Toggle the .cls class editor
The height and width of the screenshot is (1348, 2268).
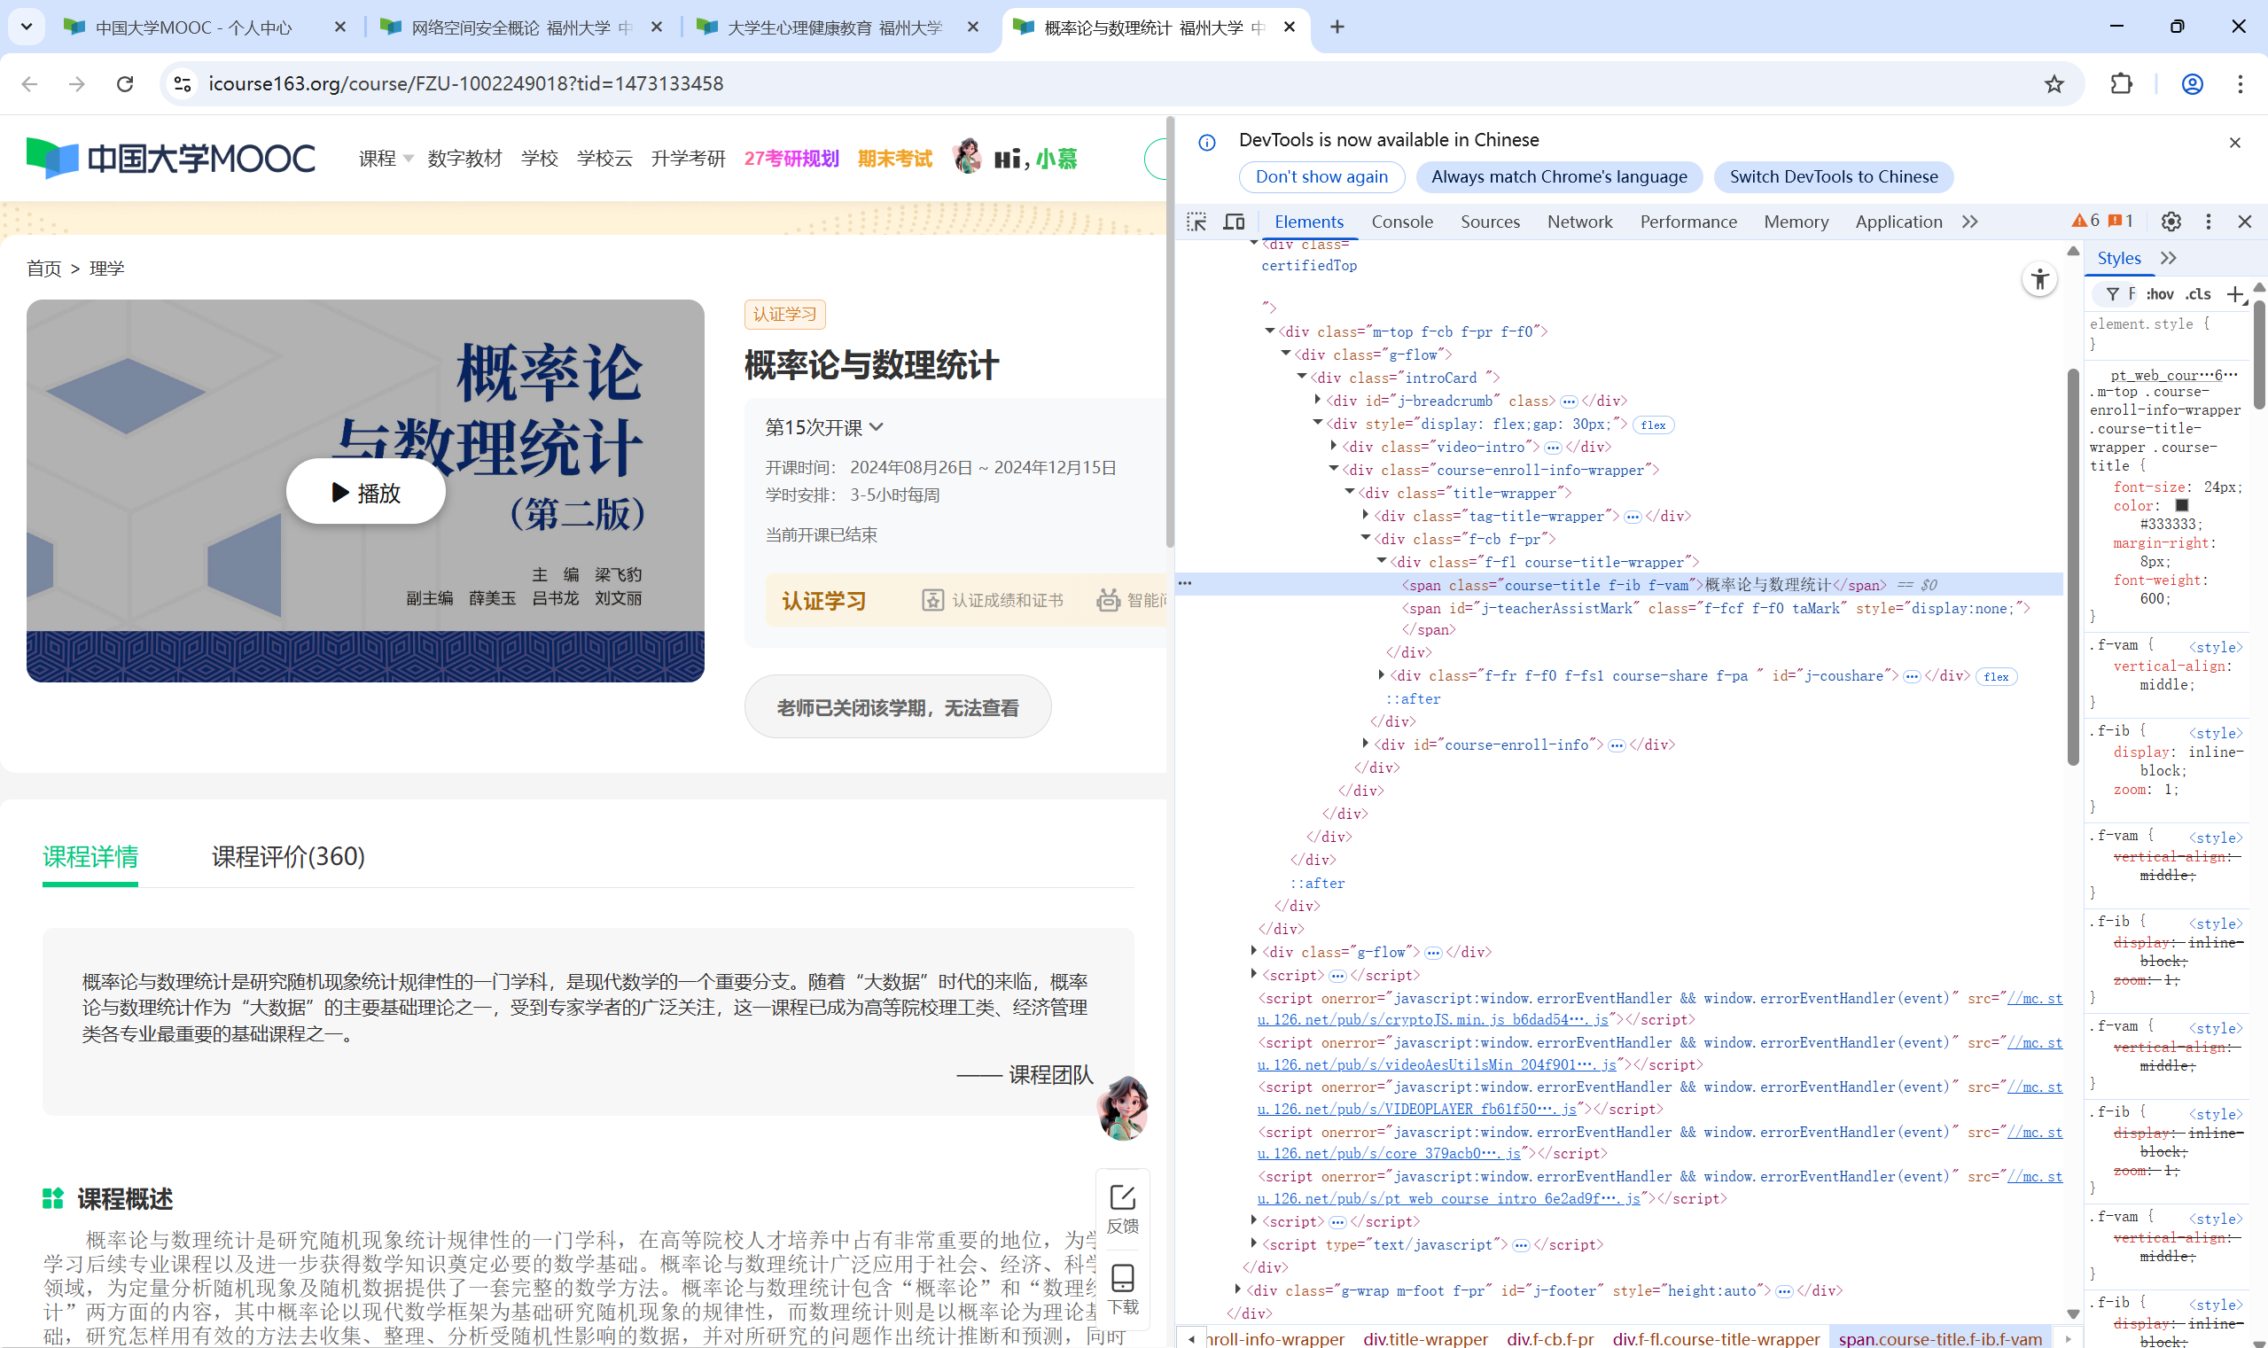pyautogui.click(x=2198, y=294)
